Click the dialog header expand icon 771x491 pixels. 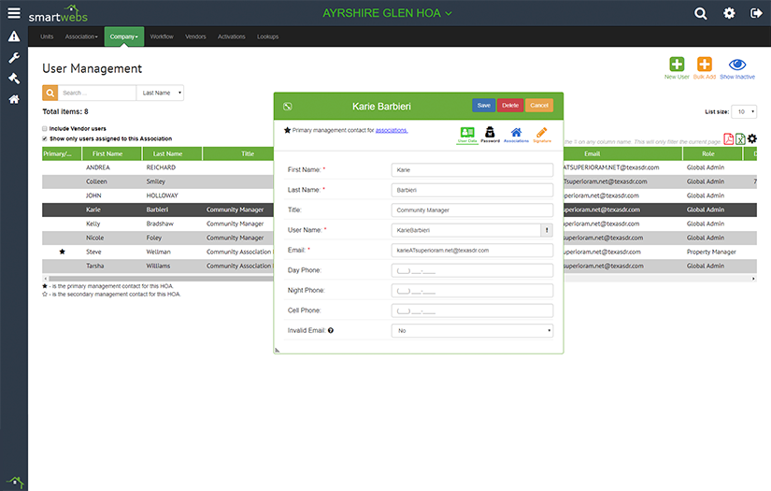[288, 107]
